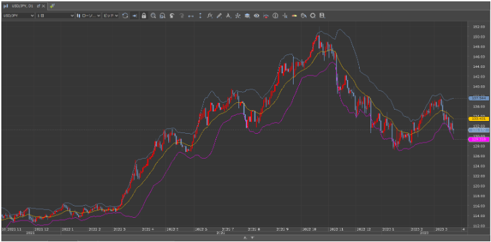Click the zoom magnifier icon
This screenshot has width=491, height=242.
[x=153, y=15]
